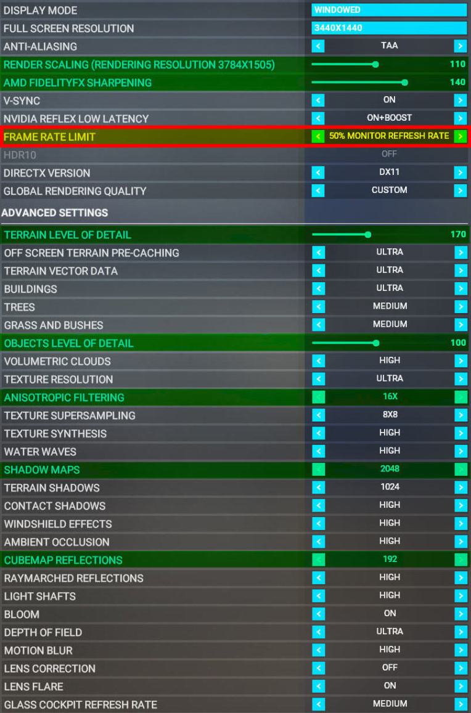Click the Terrain Level of Detail slider
The height and width of the screenshot is (713, 471).
(340, 234)
